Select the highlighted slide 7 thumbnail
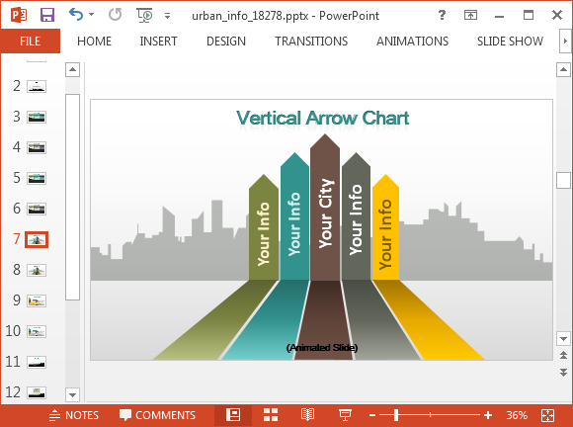This screenshot has width=573, height=427. tap(37, 239)
